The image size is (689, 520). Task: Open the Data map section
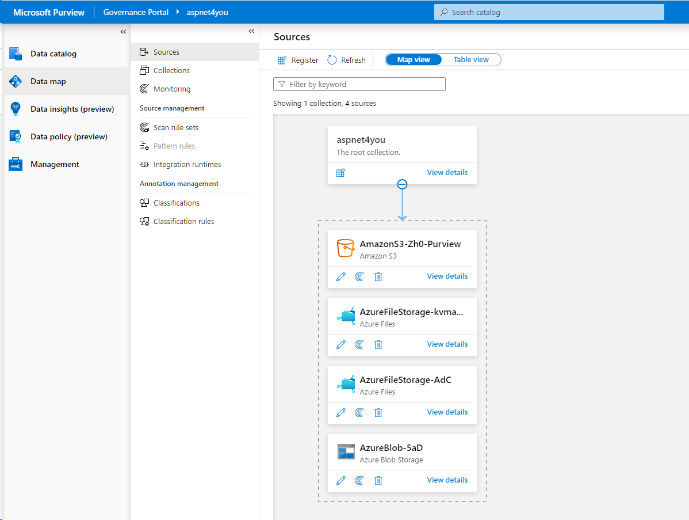[x=65, y=81]
